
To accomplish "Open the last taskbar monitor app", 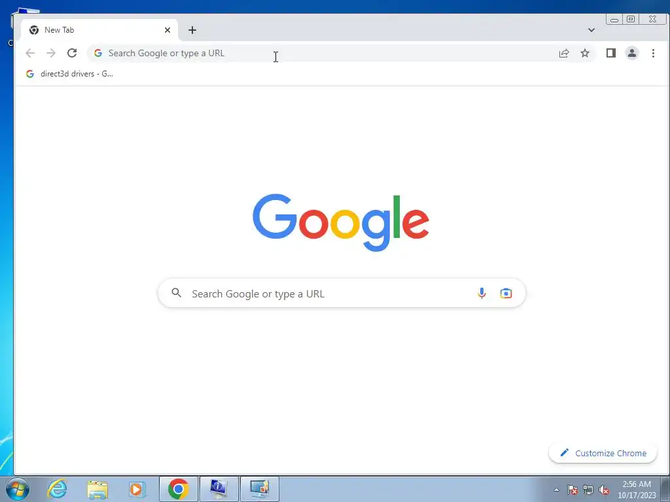I will [259, 489].
